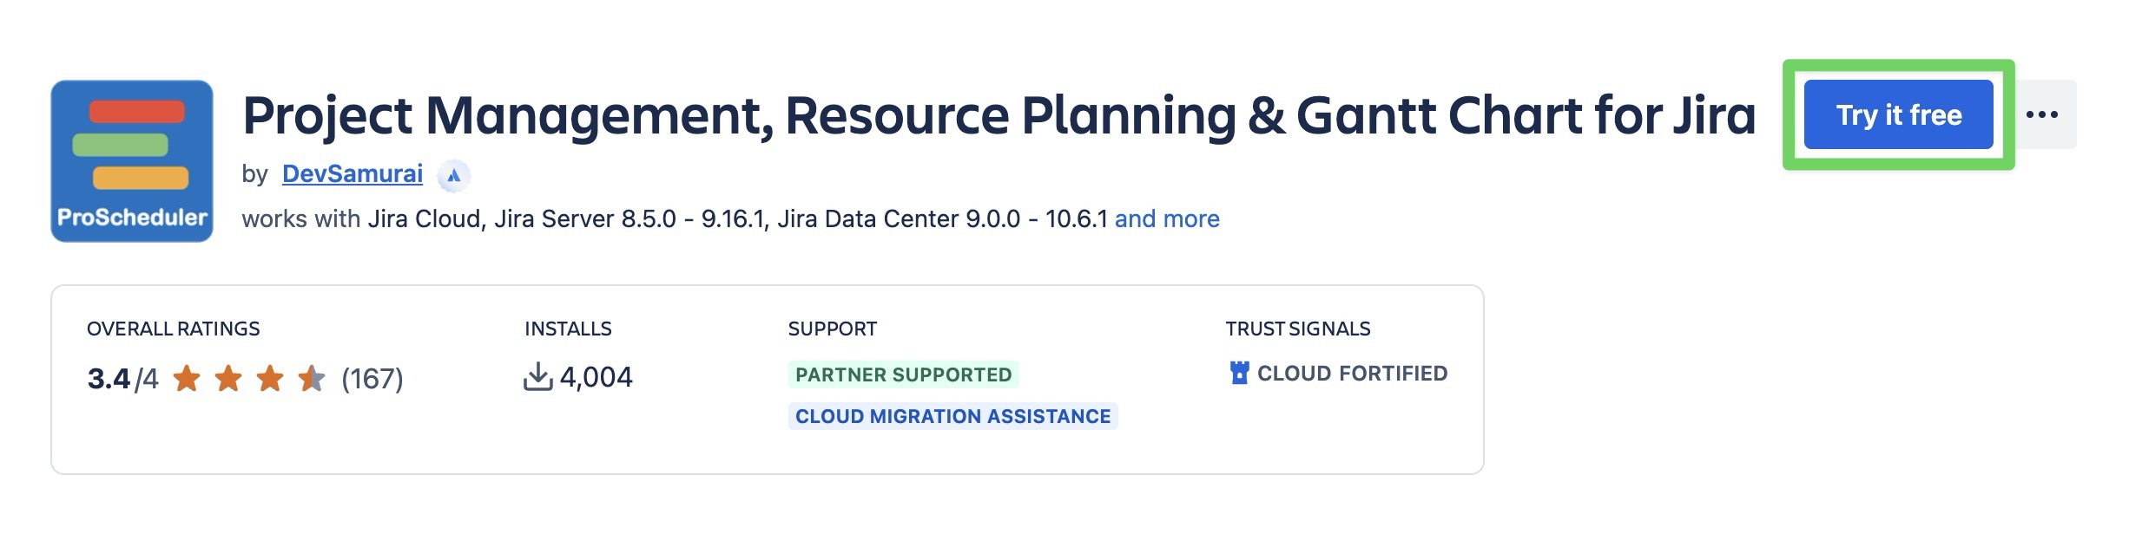Click the half-filled fourth rating star

[311, 379]
